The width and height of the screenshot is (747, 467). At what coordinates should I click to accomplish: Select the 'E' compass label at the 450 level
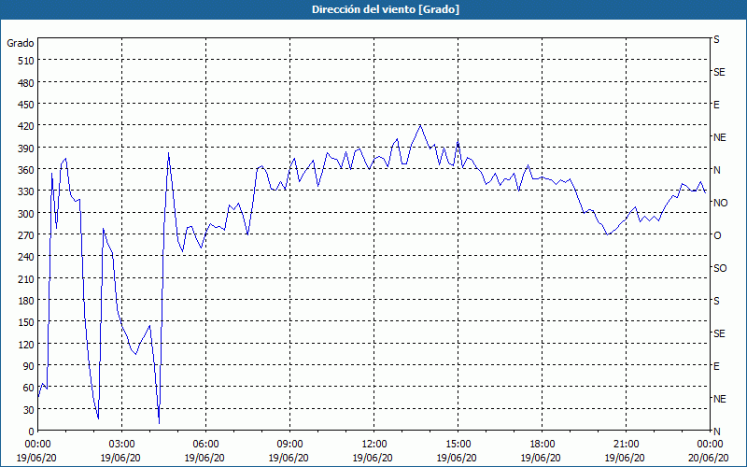click(x=716, y=105)
